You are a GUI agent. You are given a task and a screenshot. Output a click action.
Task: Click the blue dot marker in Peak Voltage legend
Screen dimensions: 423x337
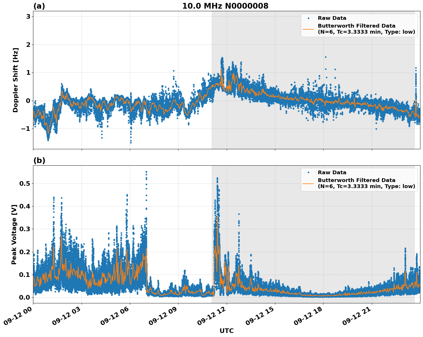pyautogui.click(x=308, y=173)
